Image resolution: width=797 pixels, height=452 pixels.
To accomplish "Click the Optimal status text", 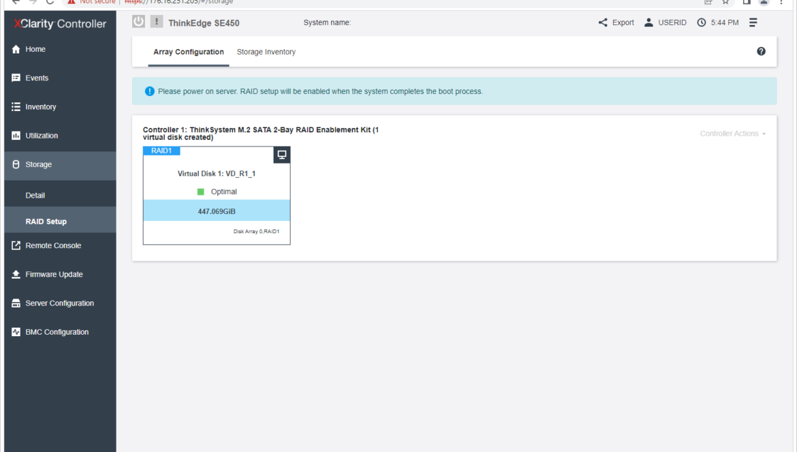I will (223, 192).
